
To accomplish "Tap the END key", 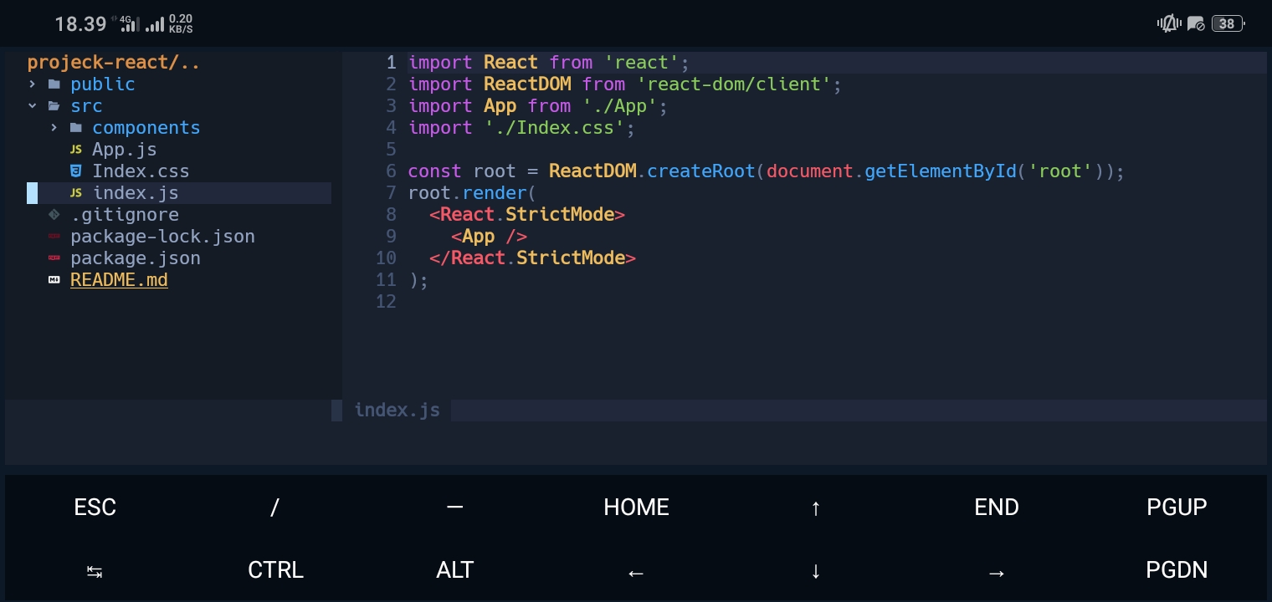I will click(997, 508).
